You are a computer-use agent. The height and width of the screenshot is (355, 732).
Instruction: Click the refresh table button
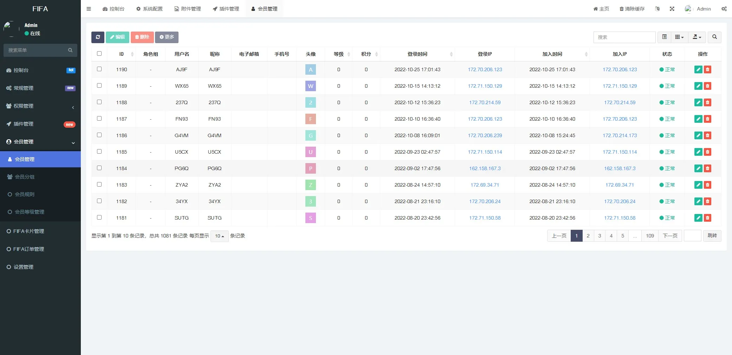tap(98, 37)
